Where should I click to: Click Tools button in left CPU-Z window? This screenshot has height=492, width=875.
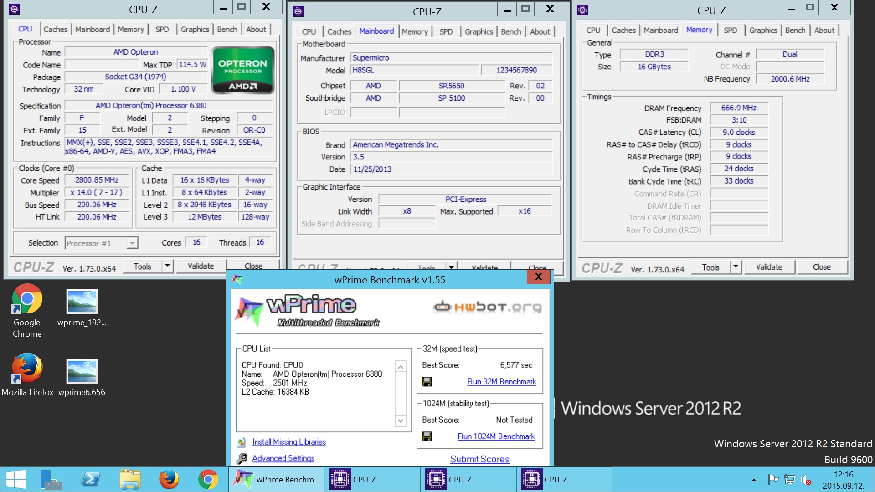[143, 266]
